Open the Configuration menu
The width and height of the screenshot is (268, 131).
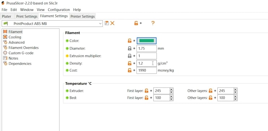click(x=59, y=10)
